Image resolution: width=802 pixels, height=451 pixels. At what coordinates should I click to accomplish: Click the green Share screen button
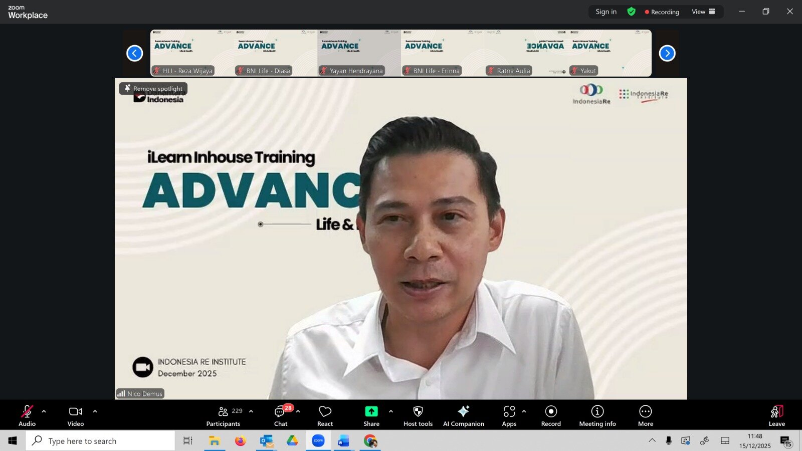pos(371,416)
